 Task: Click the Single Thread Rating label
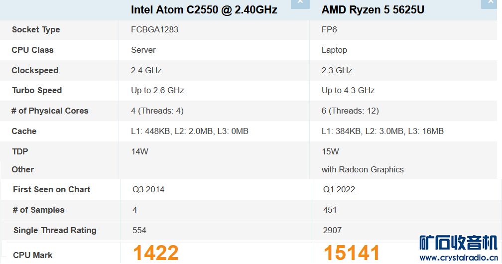tap(55, 230)
